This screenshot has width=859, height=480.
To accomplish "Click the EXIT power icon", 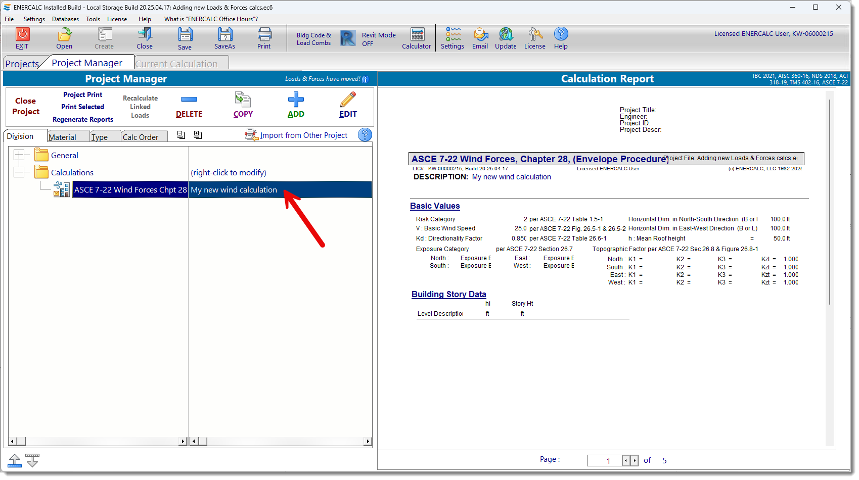I will (x=22, y=34).
